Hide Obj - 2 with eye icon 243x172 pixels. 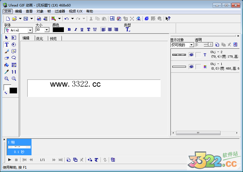click(x=191, y=55)
